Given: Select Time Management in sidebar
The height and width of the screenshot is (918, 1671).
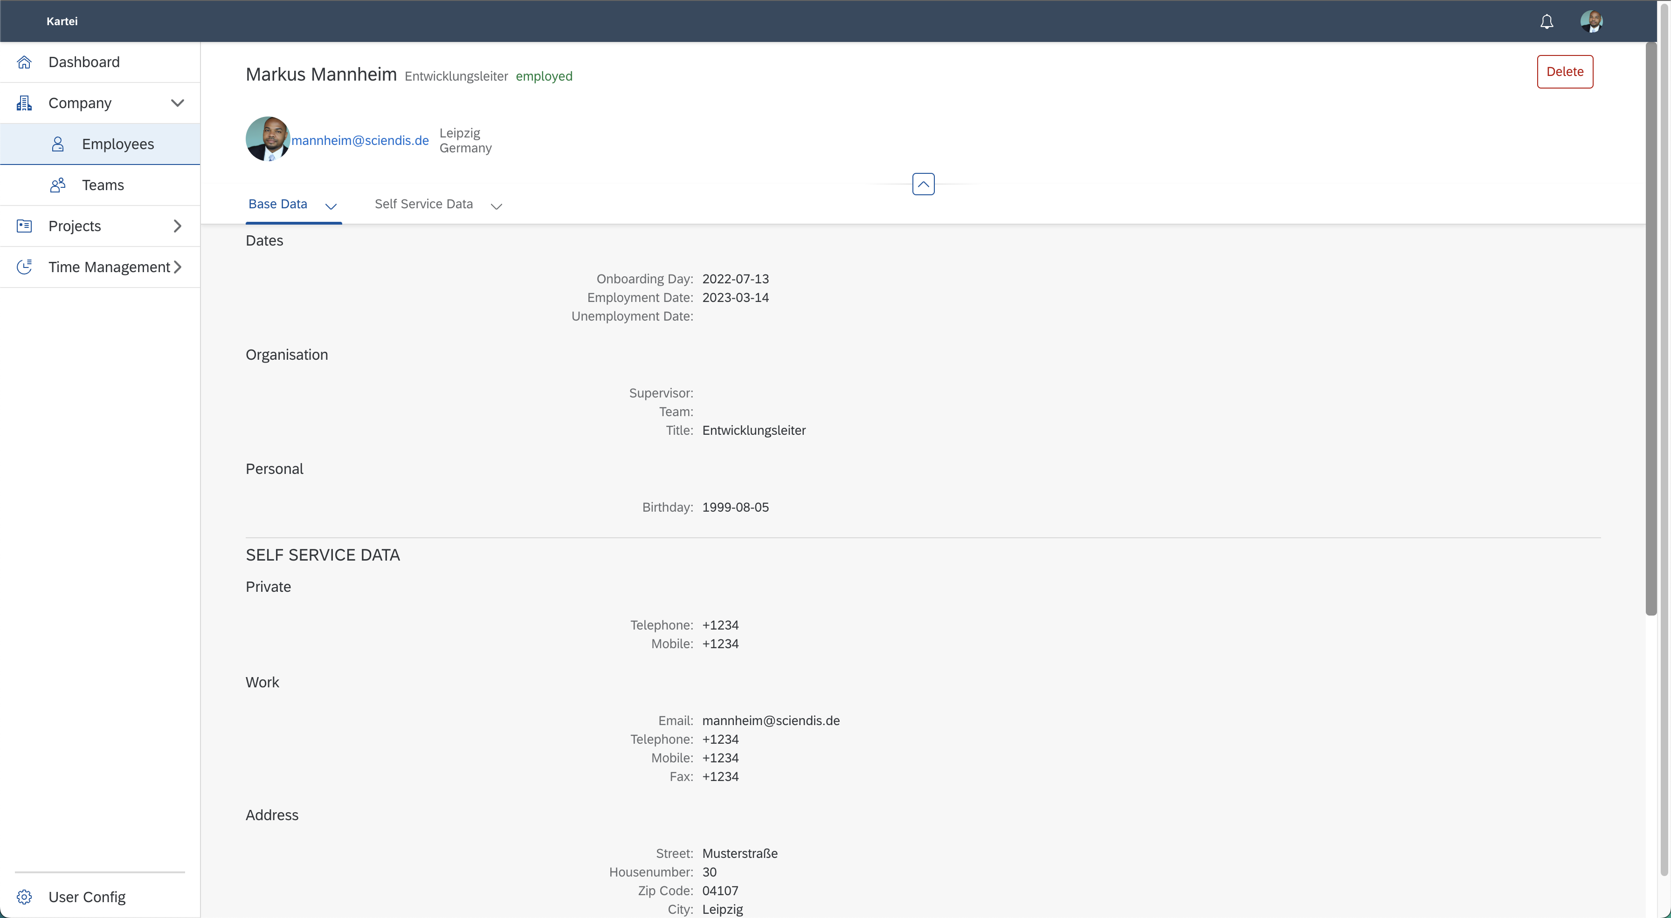Looking at the screenshot, I should 100,267.
